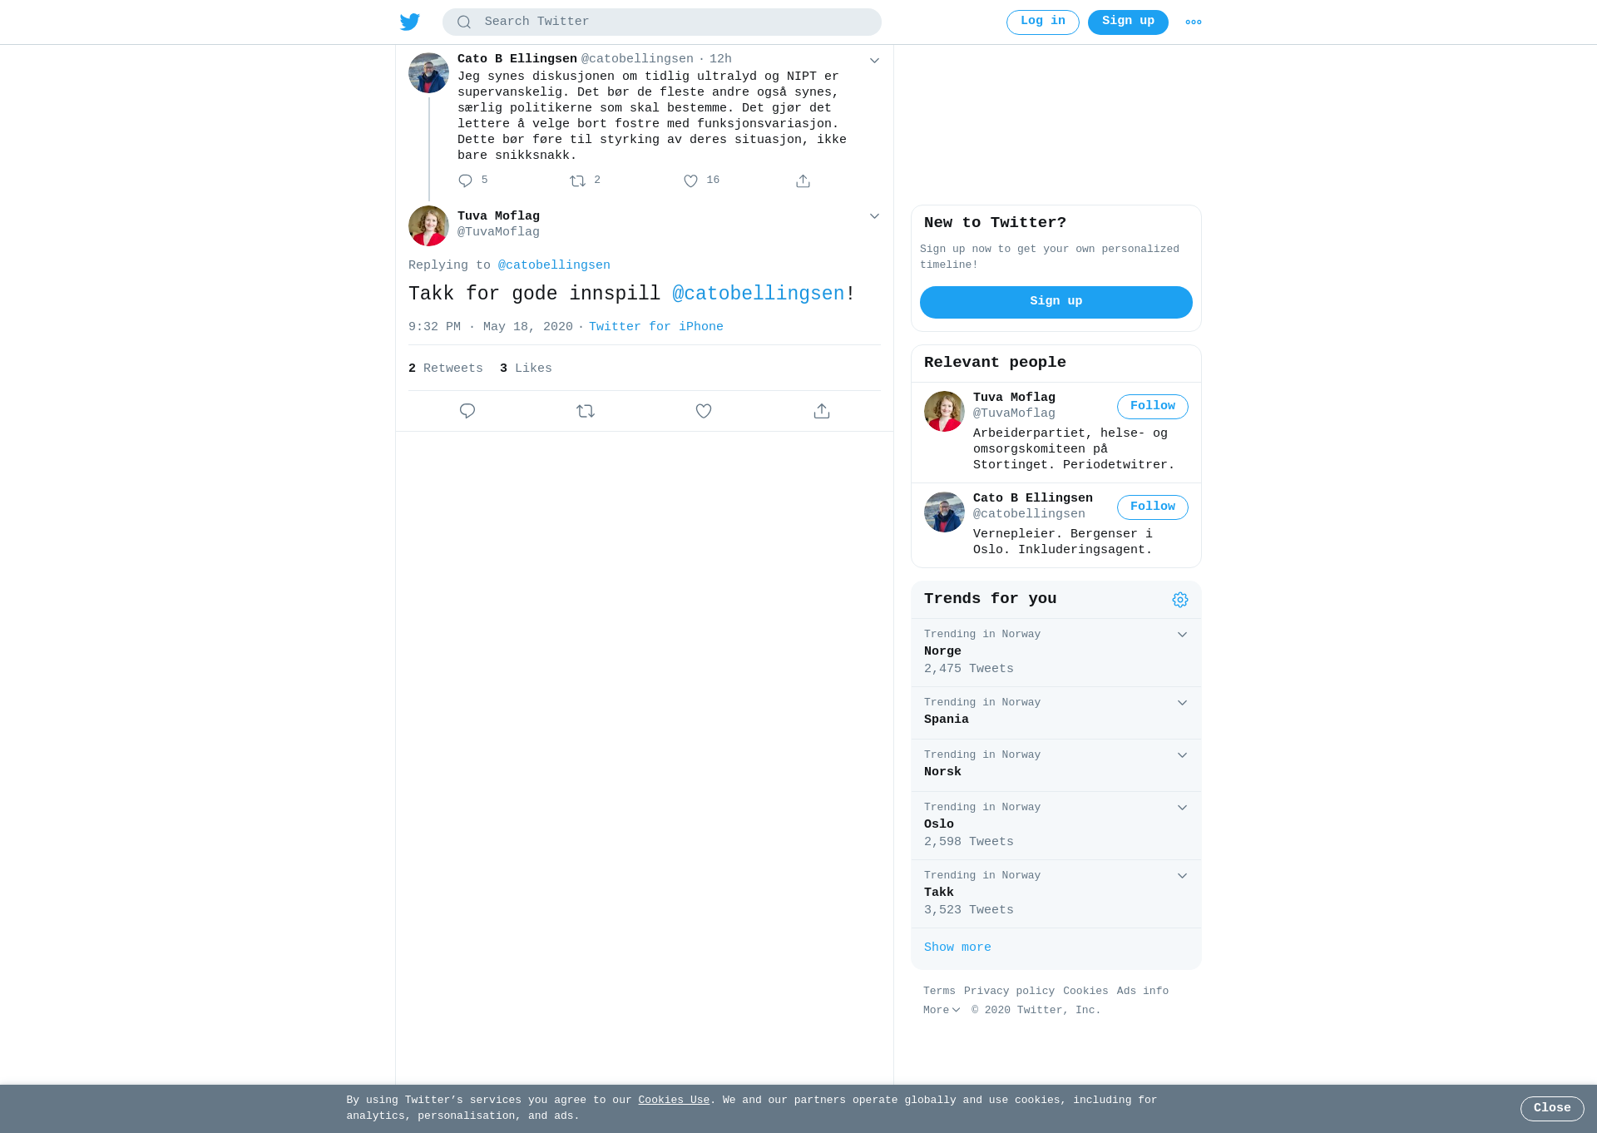Share Cato B Ellingsen's tweet
This screenshot has height=1133, width=1597.
[x=803, y=181]
